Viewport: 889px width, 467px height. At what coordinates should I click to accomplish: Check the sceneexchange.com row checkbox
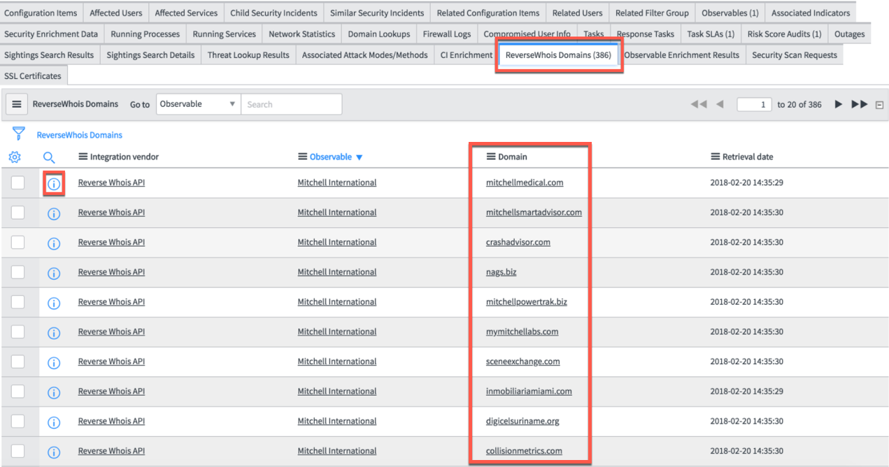click(17, 361)
